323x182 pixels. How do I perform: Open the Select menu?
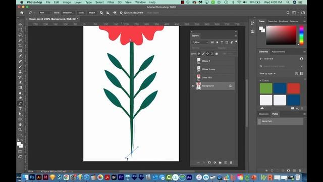pyautogui.click(x=99, y=2)
